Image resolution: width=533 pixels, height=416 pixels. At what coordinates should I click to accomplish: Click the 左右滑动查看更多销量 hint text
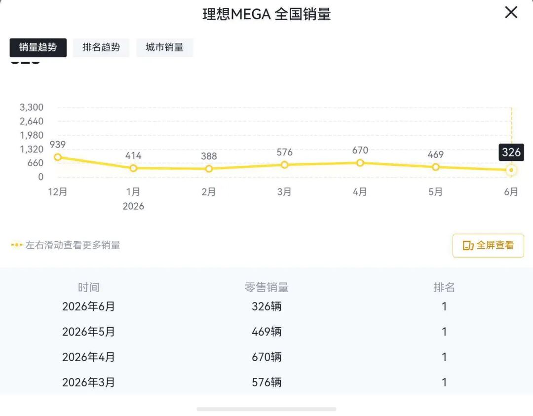[73, 245]
